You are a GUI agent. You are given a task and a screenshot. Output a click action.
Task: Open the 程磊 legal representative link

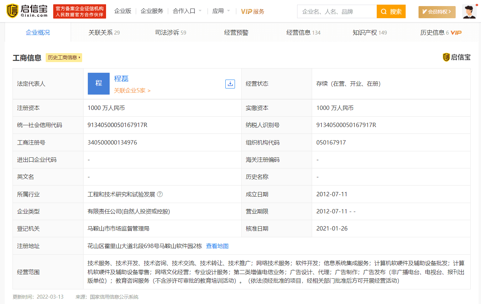[121, 78]
